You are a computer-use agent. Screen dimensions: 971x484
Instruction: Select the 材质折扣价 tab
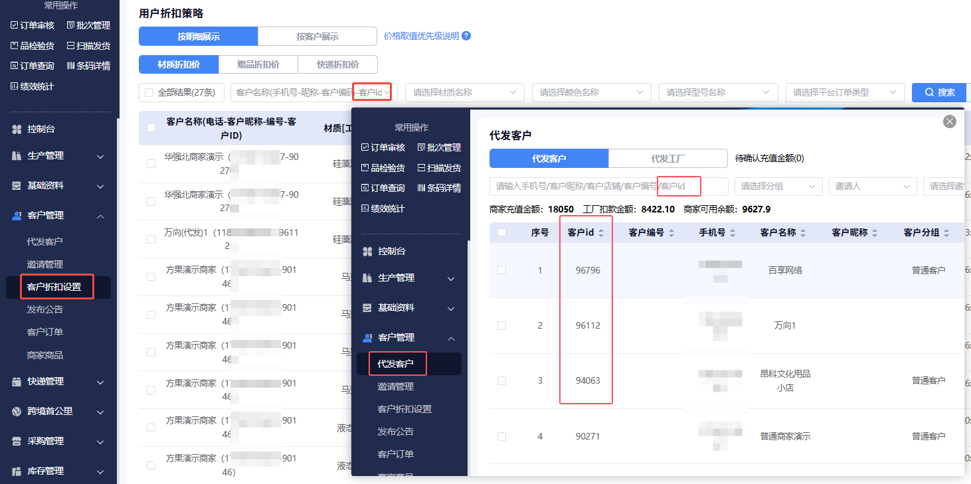click(179, 64)
